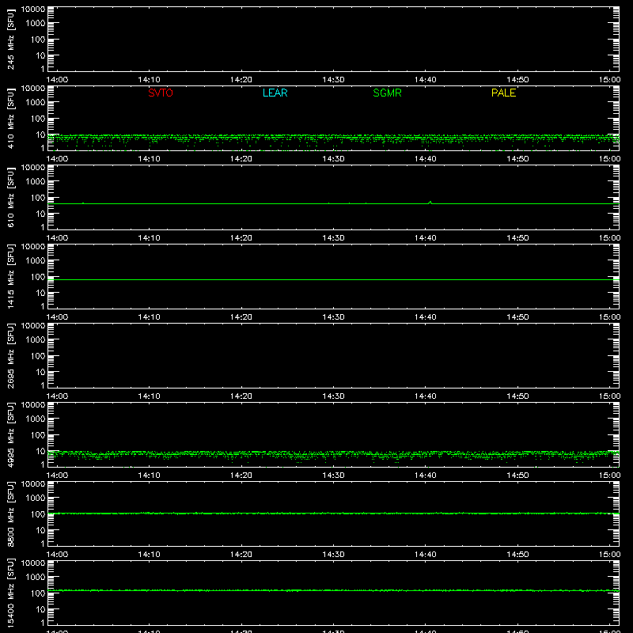Click the 14:10 tick label below the 245 MHz panel
This screenshot has height=633, width=633.
point(149,80)
